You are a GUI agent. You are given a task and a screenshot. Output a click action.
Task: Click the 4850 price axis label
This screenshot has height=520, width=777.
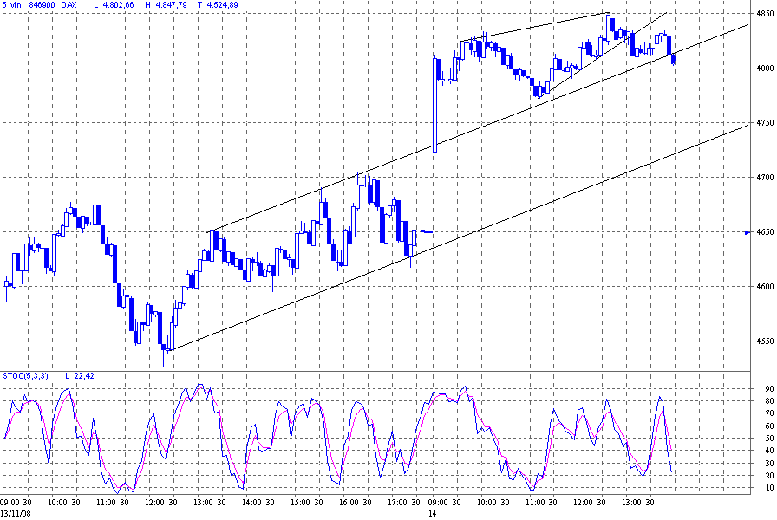point(765,13)
